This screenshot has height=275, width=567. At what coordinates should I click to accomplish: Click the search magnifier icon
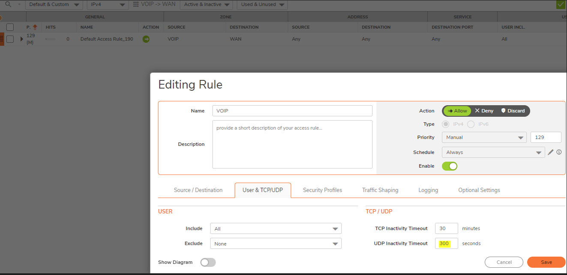pos(8,4)
